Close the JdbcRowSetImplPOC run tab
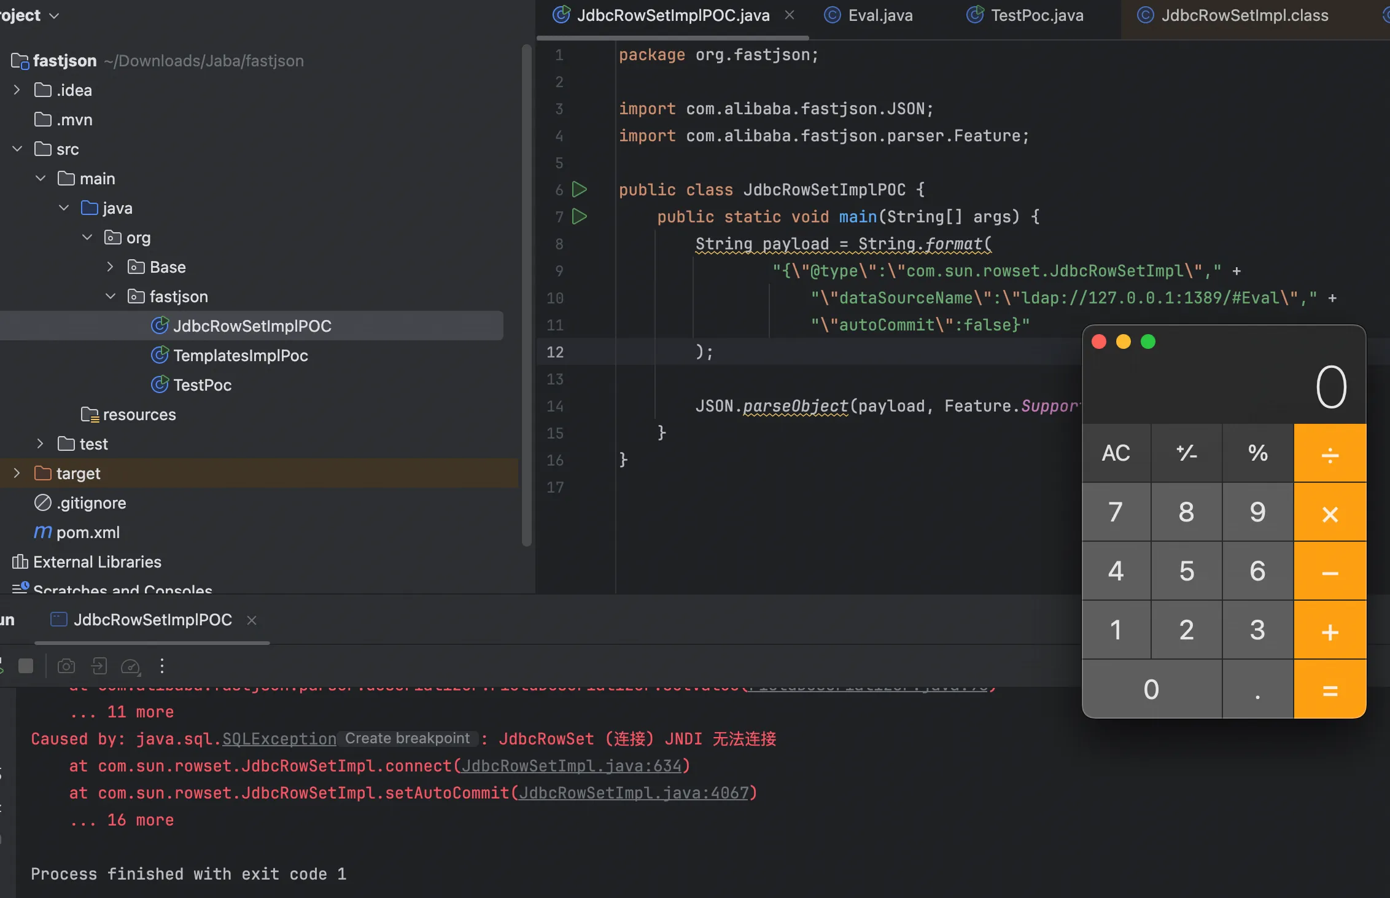The image size is (1390, 898). pos(252,620)
